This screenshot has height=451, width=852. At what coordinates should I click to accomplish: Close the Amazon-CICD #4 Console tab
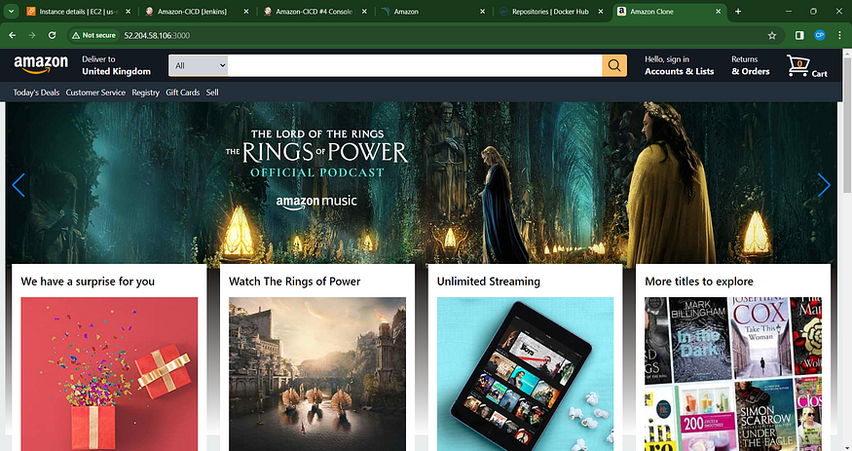coord(363,12)
